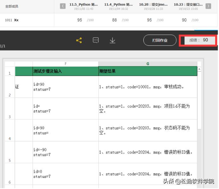Click the 90 score under 10.23
Viewport: 219px width, 189px height.
coord(184,20)
